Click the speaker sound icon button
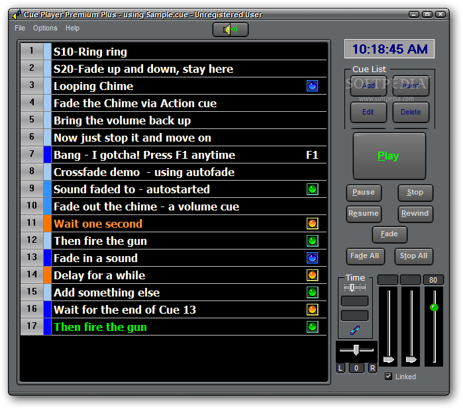 pyautogui.click(x=231, y=30)
